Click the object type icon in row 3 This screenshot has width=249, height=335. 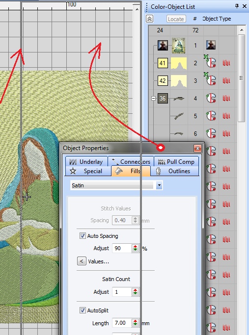(211, 79)
